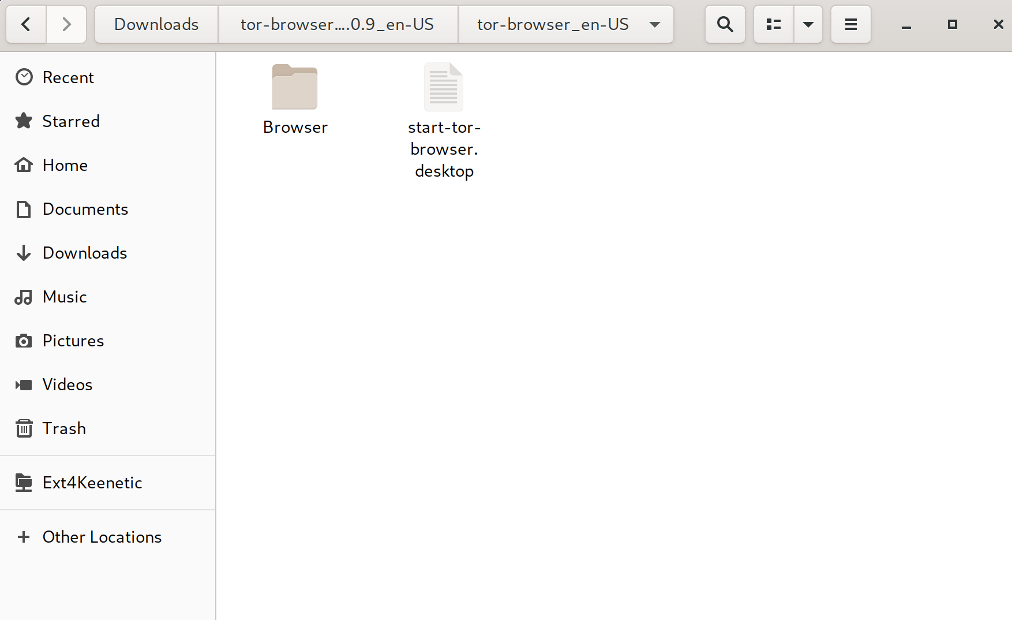Toggle list view layout
The image size is (1012, 620).
774,24
